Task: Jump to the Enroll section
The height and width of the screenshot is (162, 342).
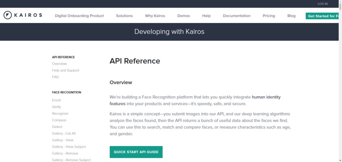Action: tap(56, 100)
